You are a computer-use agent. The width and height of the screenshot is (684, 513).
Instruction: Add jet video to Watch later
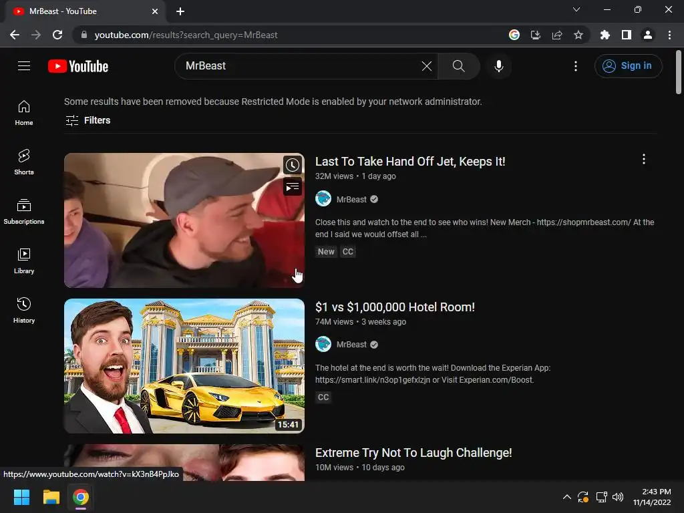click(293, 166)
